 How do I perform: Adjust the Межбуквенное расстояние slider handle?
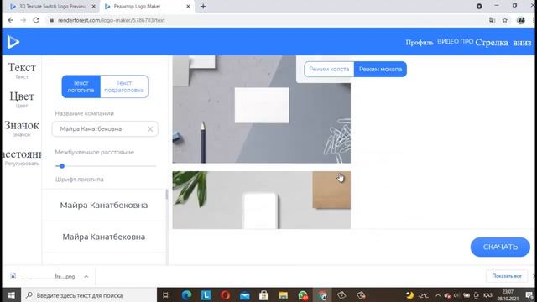[62, 166]
